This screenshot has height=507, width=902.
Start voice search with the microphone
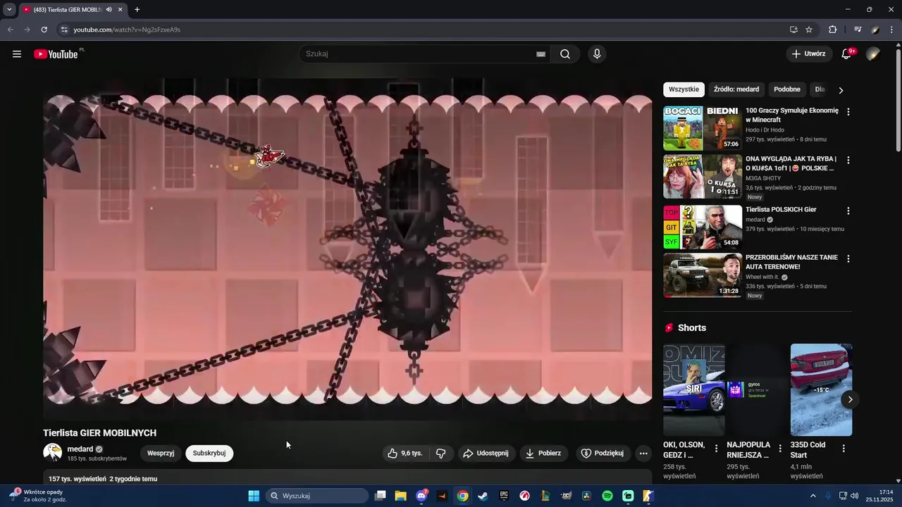pyautogui.click(x=597, y=54)
